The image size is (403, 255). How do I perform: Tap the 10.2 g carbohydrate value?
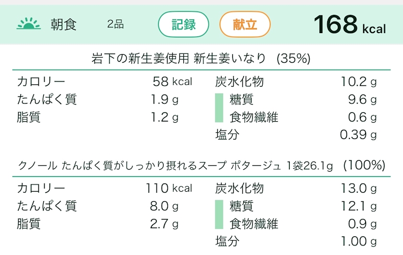coord(358,81)
